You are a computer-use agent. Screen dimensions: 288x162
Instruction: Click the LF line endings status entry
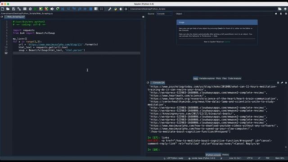(259, 158)
